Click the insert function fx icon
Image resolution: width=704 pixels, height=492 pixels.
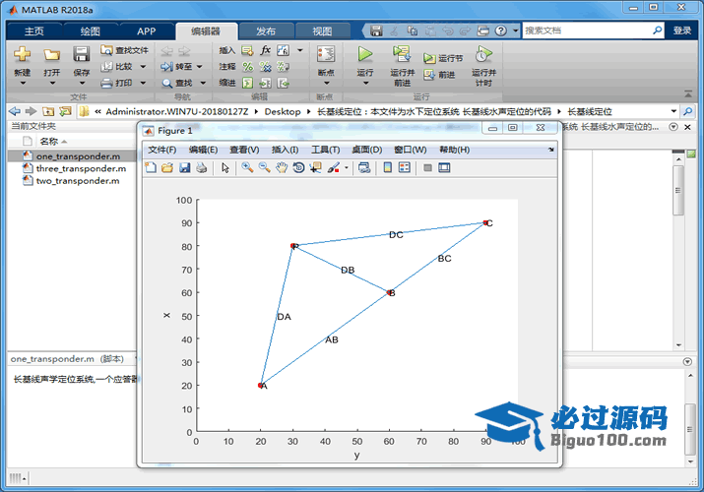point(265,50)
